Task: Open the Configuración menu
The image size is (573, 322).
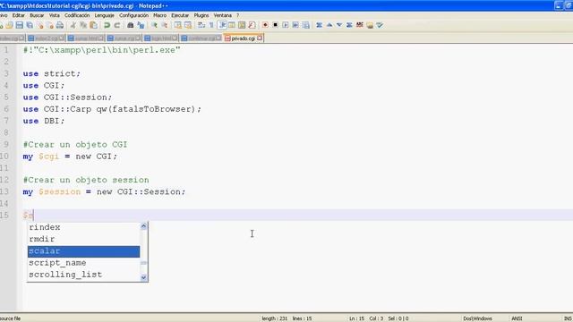Action: coord(133,15)
